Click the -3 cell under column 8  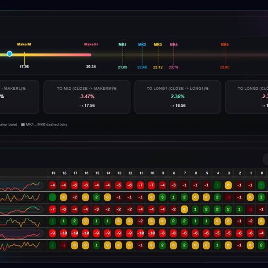(173, 185)
